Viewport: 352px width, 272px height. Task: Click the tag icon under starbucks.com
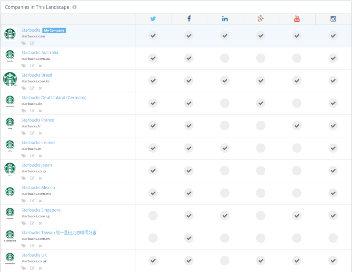24,43
